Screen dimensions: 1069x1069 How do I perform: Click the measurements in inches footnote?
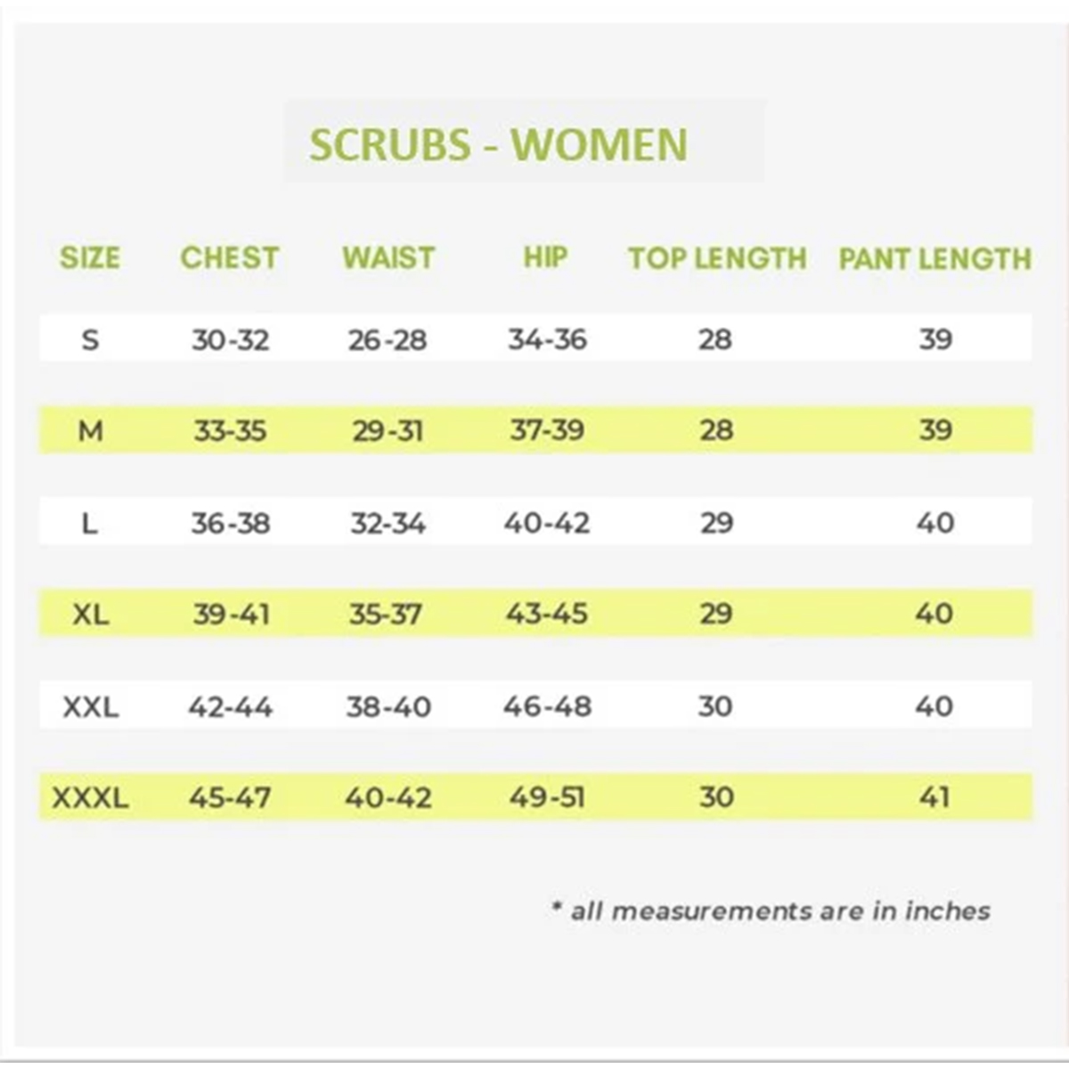coord(771,910)
